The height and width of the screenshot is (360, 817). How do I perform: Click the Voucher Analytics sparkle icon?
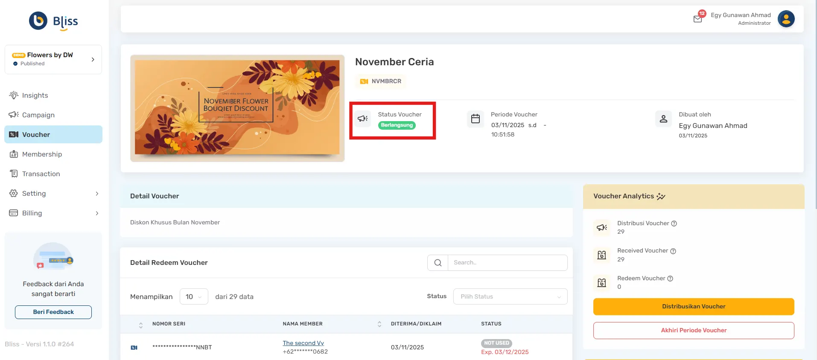click(661, 196)
